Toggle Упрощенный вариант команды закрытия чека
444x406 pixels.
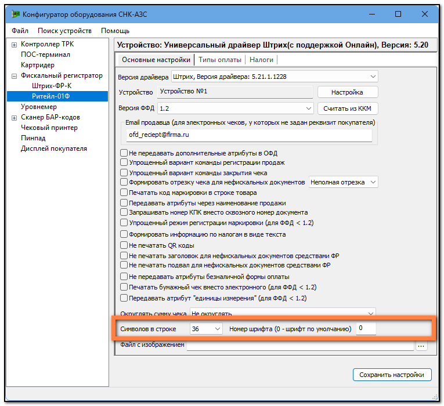pos(124,173)
